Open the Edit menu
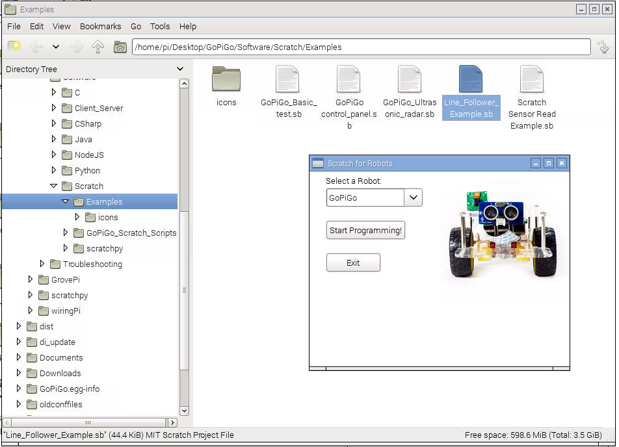619x447 pixels. (x=36, y=27)
